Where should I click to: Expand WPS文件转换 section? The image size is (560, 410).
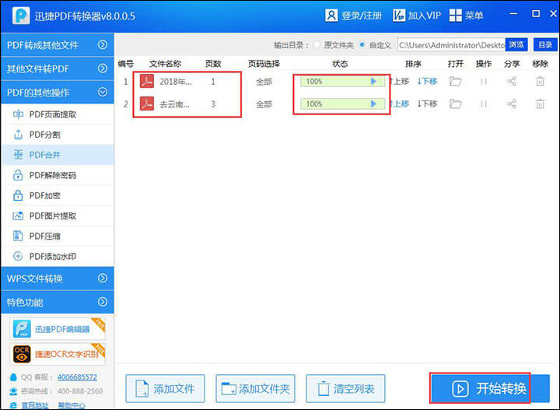tap(57, 279)
